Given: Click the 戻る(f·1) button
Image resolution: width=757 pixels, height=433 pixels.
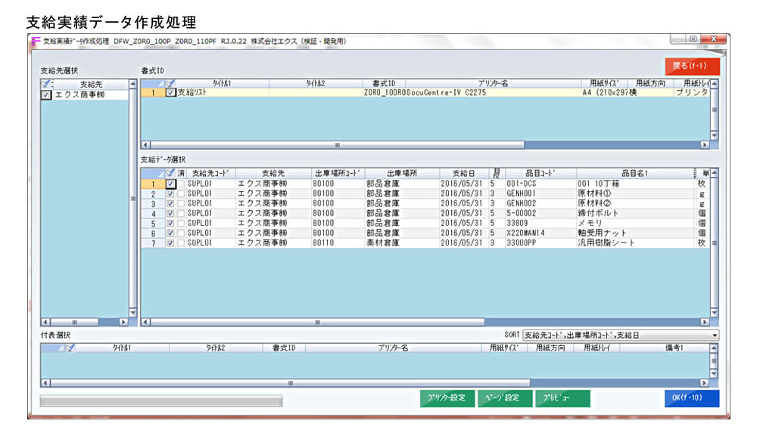Looking at the screenshot, I should pos(692,66).
